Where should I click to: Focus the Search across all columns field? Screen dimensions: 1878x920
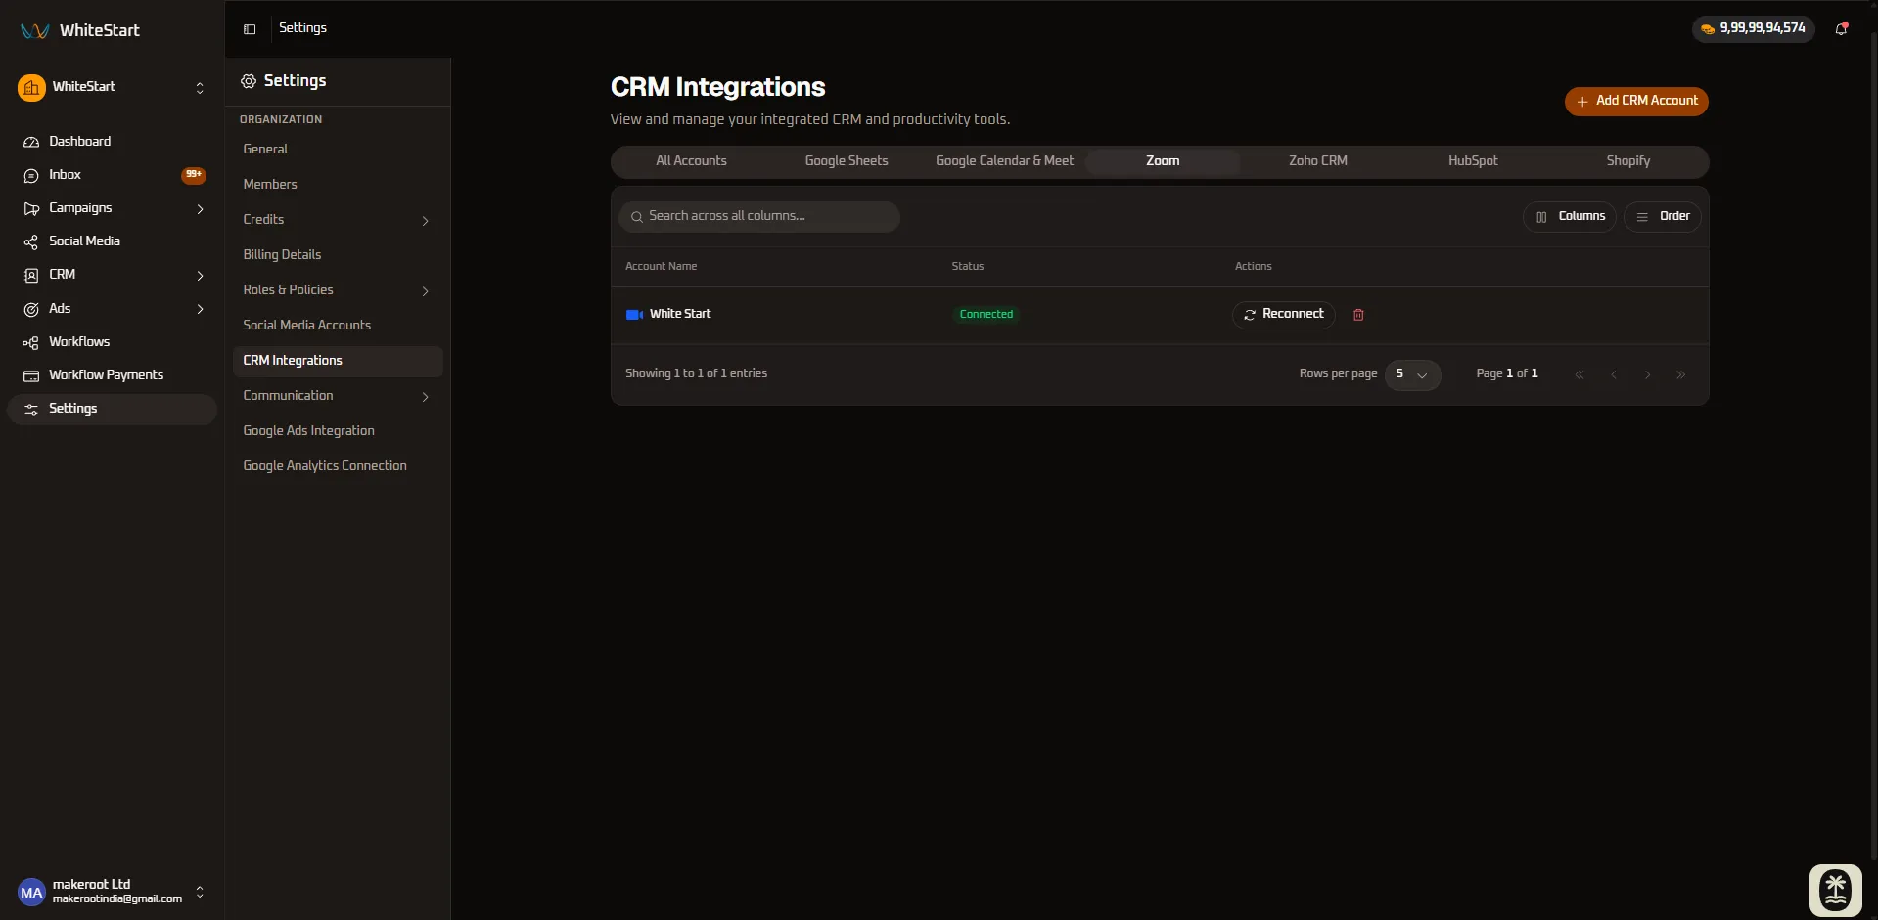pos(759,217)
